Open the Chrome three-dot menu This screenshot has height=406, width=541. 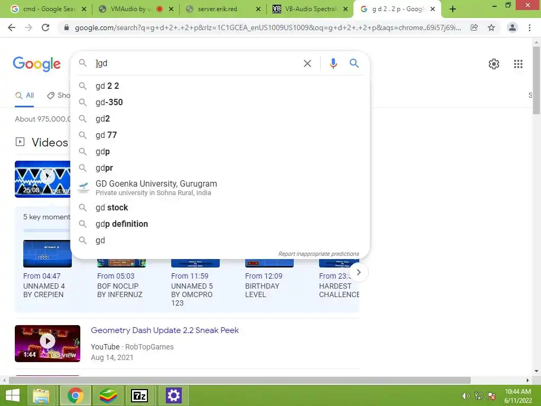[529, 27]
